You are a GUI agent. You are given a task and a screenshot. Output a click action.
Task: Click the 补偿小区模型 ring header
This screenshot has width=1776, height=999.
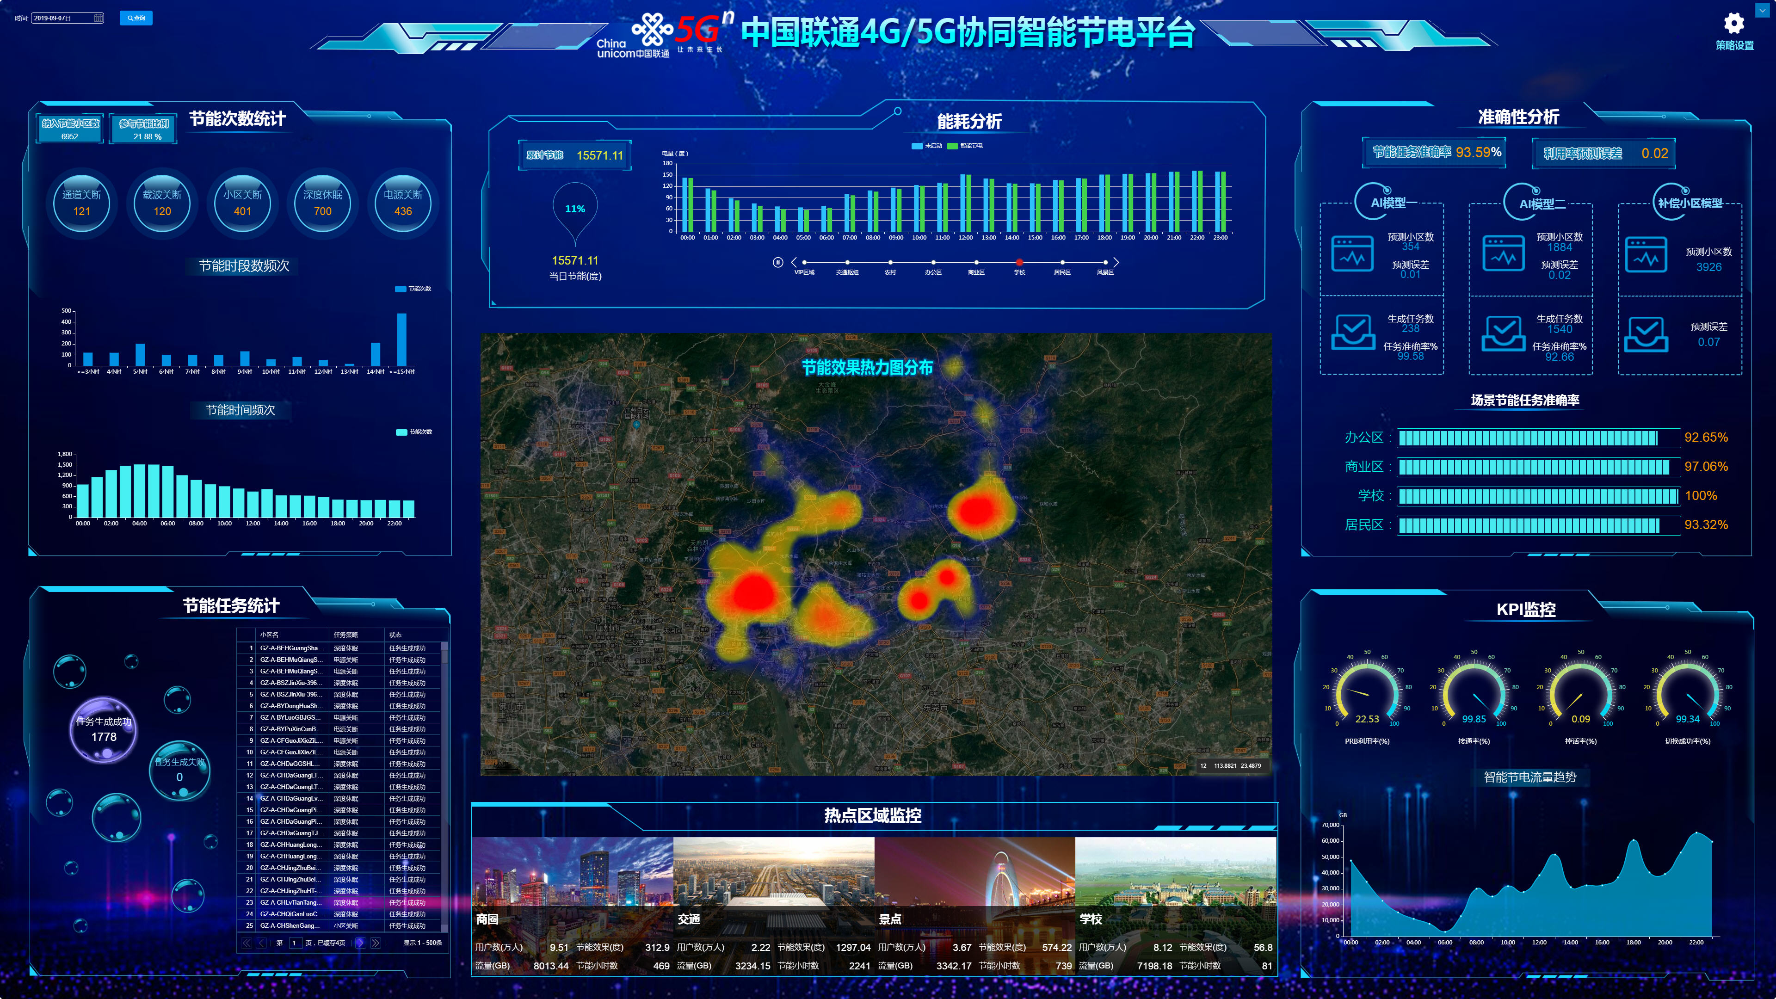tap(1688, 203)
